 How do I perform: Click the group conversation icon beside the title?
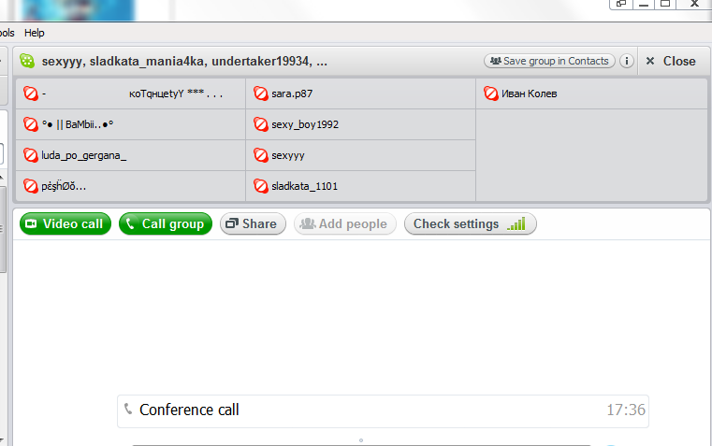click(x=27, y=61)
